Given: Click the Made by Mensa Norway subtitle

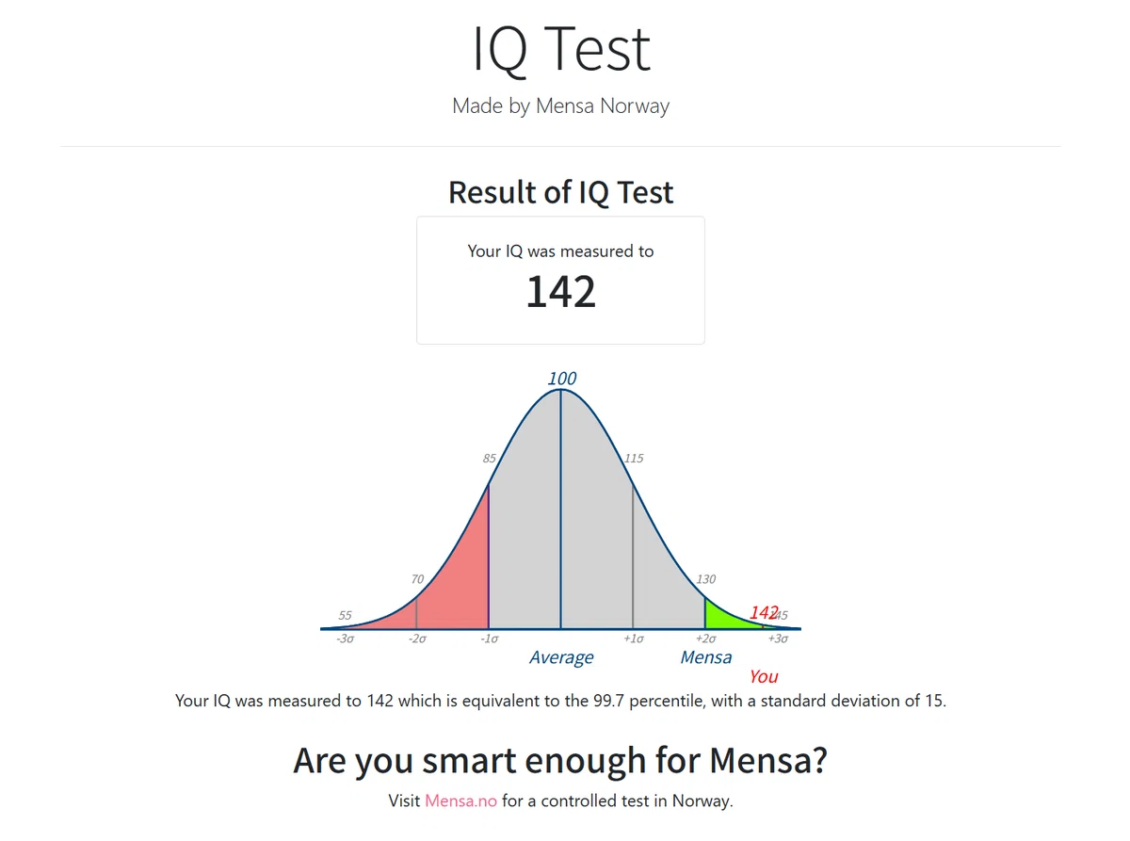Looking at the screenshot, I should click(x=561, y=105).
